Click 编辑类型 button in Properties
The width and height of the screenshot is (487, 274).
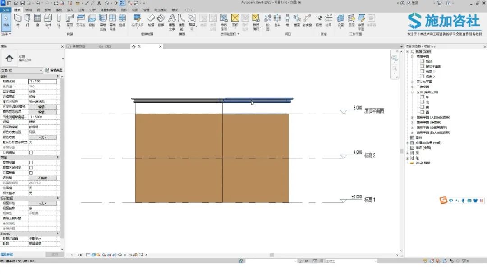pyautogui.click(x=54, y=70)
